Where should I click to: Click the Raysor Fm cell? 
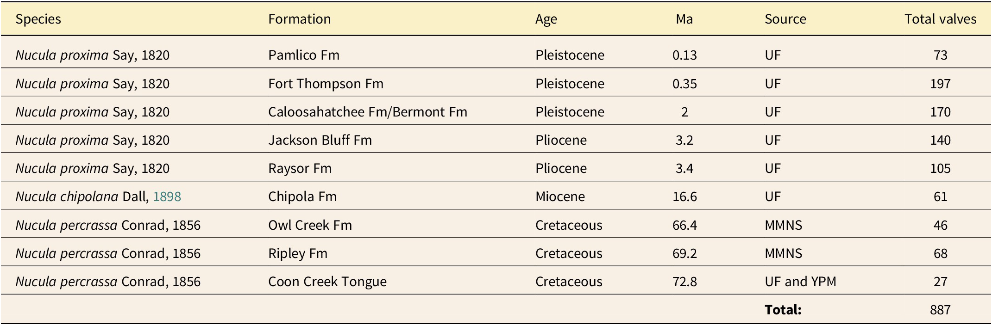[300, 168]
